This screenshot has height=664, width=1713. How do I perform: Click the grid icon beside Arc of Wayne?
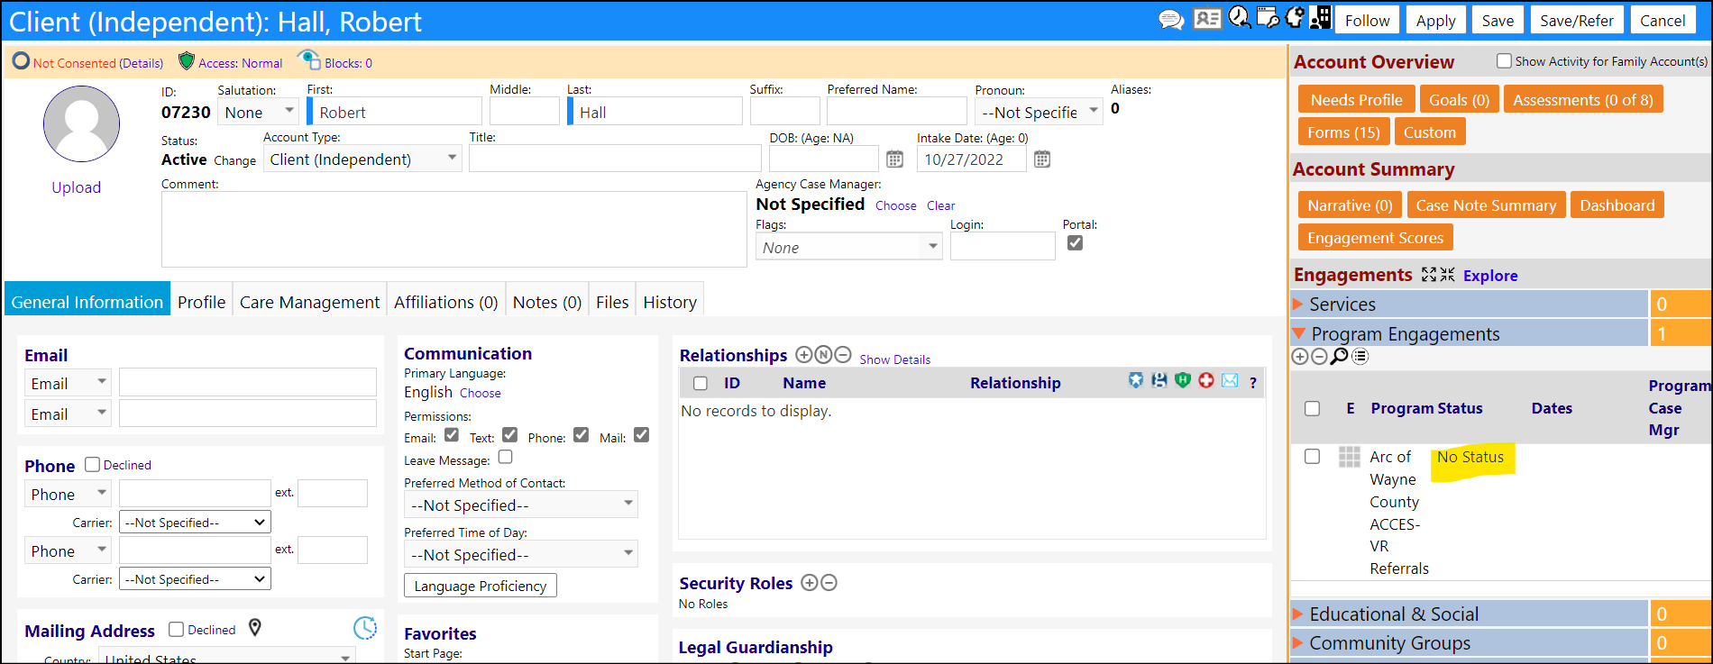coord(1350,457)
